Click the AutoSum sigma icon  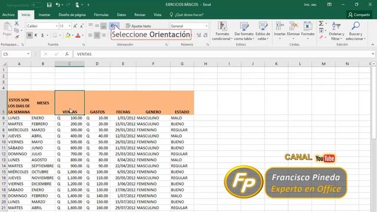click(321, 24)
